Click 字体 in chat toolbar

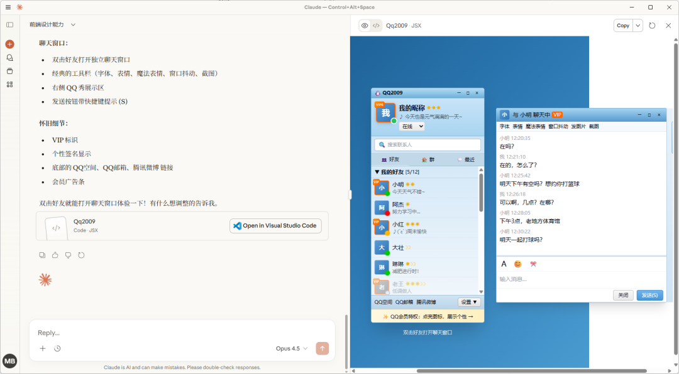504,126
